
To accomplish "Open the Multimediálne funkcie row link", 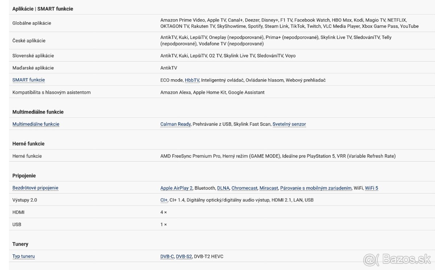I will pyautogui.click(x=36, y=124).
